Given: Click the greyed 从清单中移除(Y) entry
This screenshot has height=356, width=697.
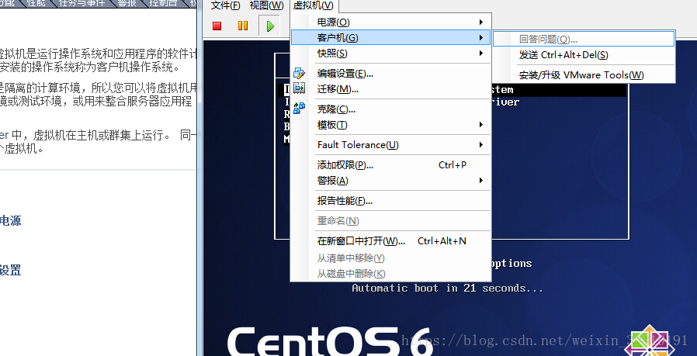Looking at the screenshot, I should tap(390, 257).
